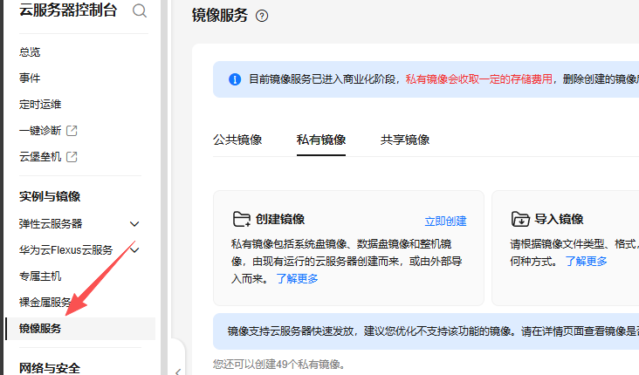This screenshot has width=639, height=375.
Task: Click the blue info icon in the notice banner
Action: click(x=235, y=79)
